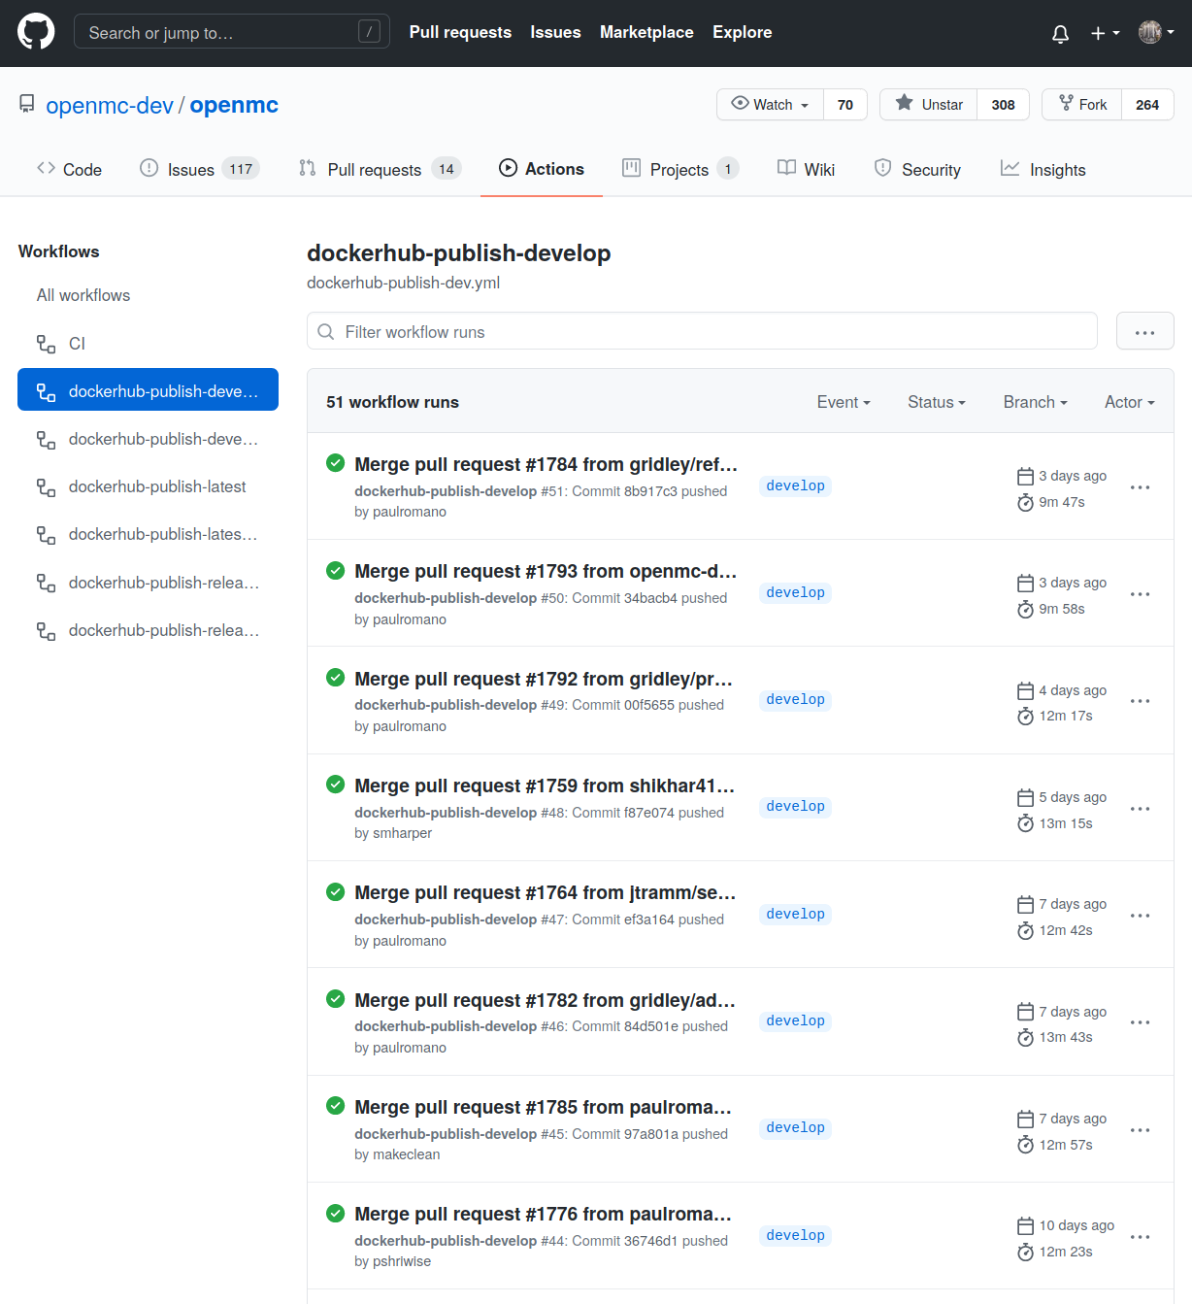This screenshot has width=1192, height=1304.
Task: Switch to the Insights tab
Action: (1043, 169)
